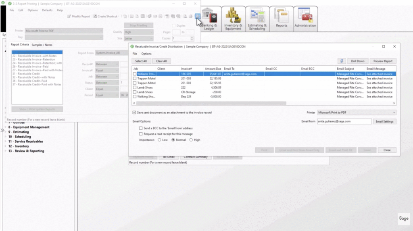Increase Copies using the stepper arrow
Viewport: 413px width, 231px height.
pos(192,37)
